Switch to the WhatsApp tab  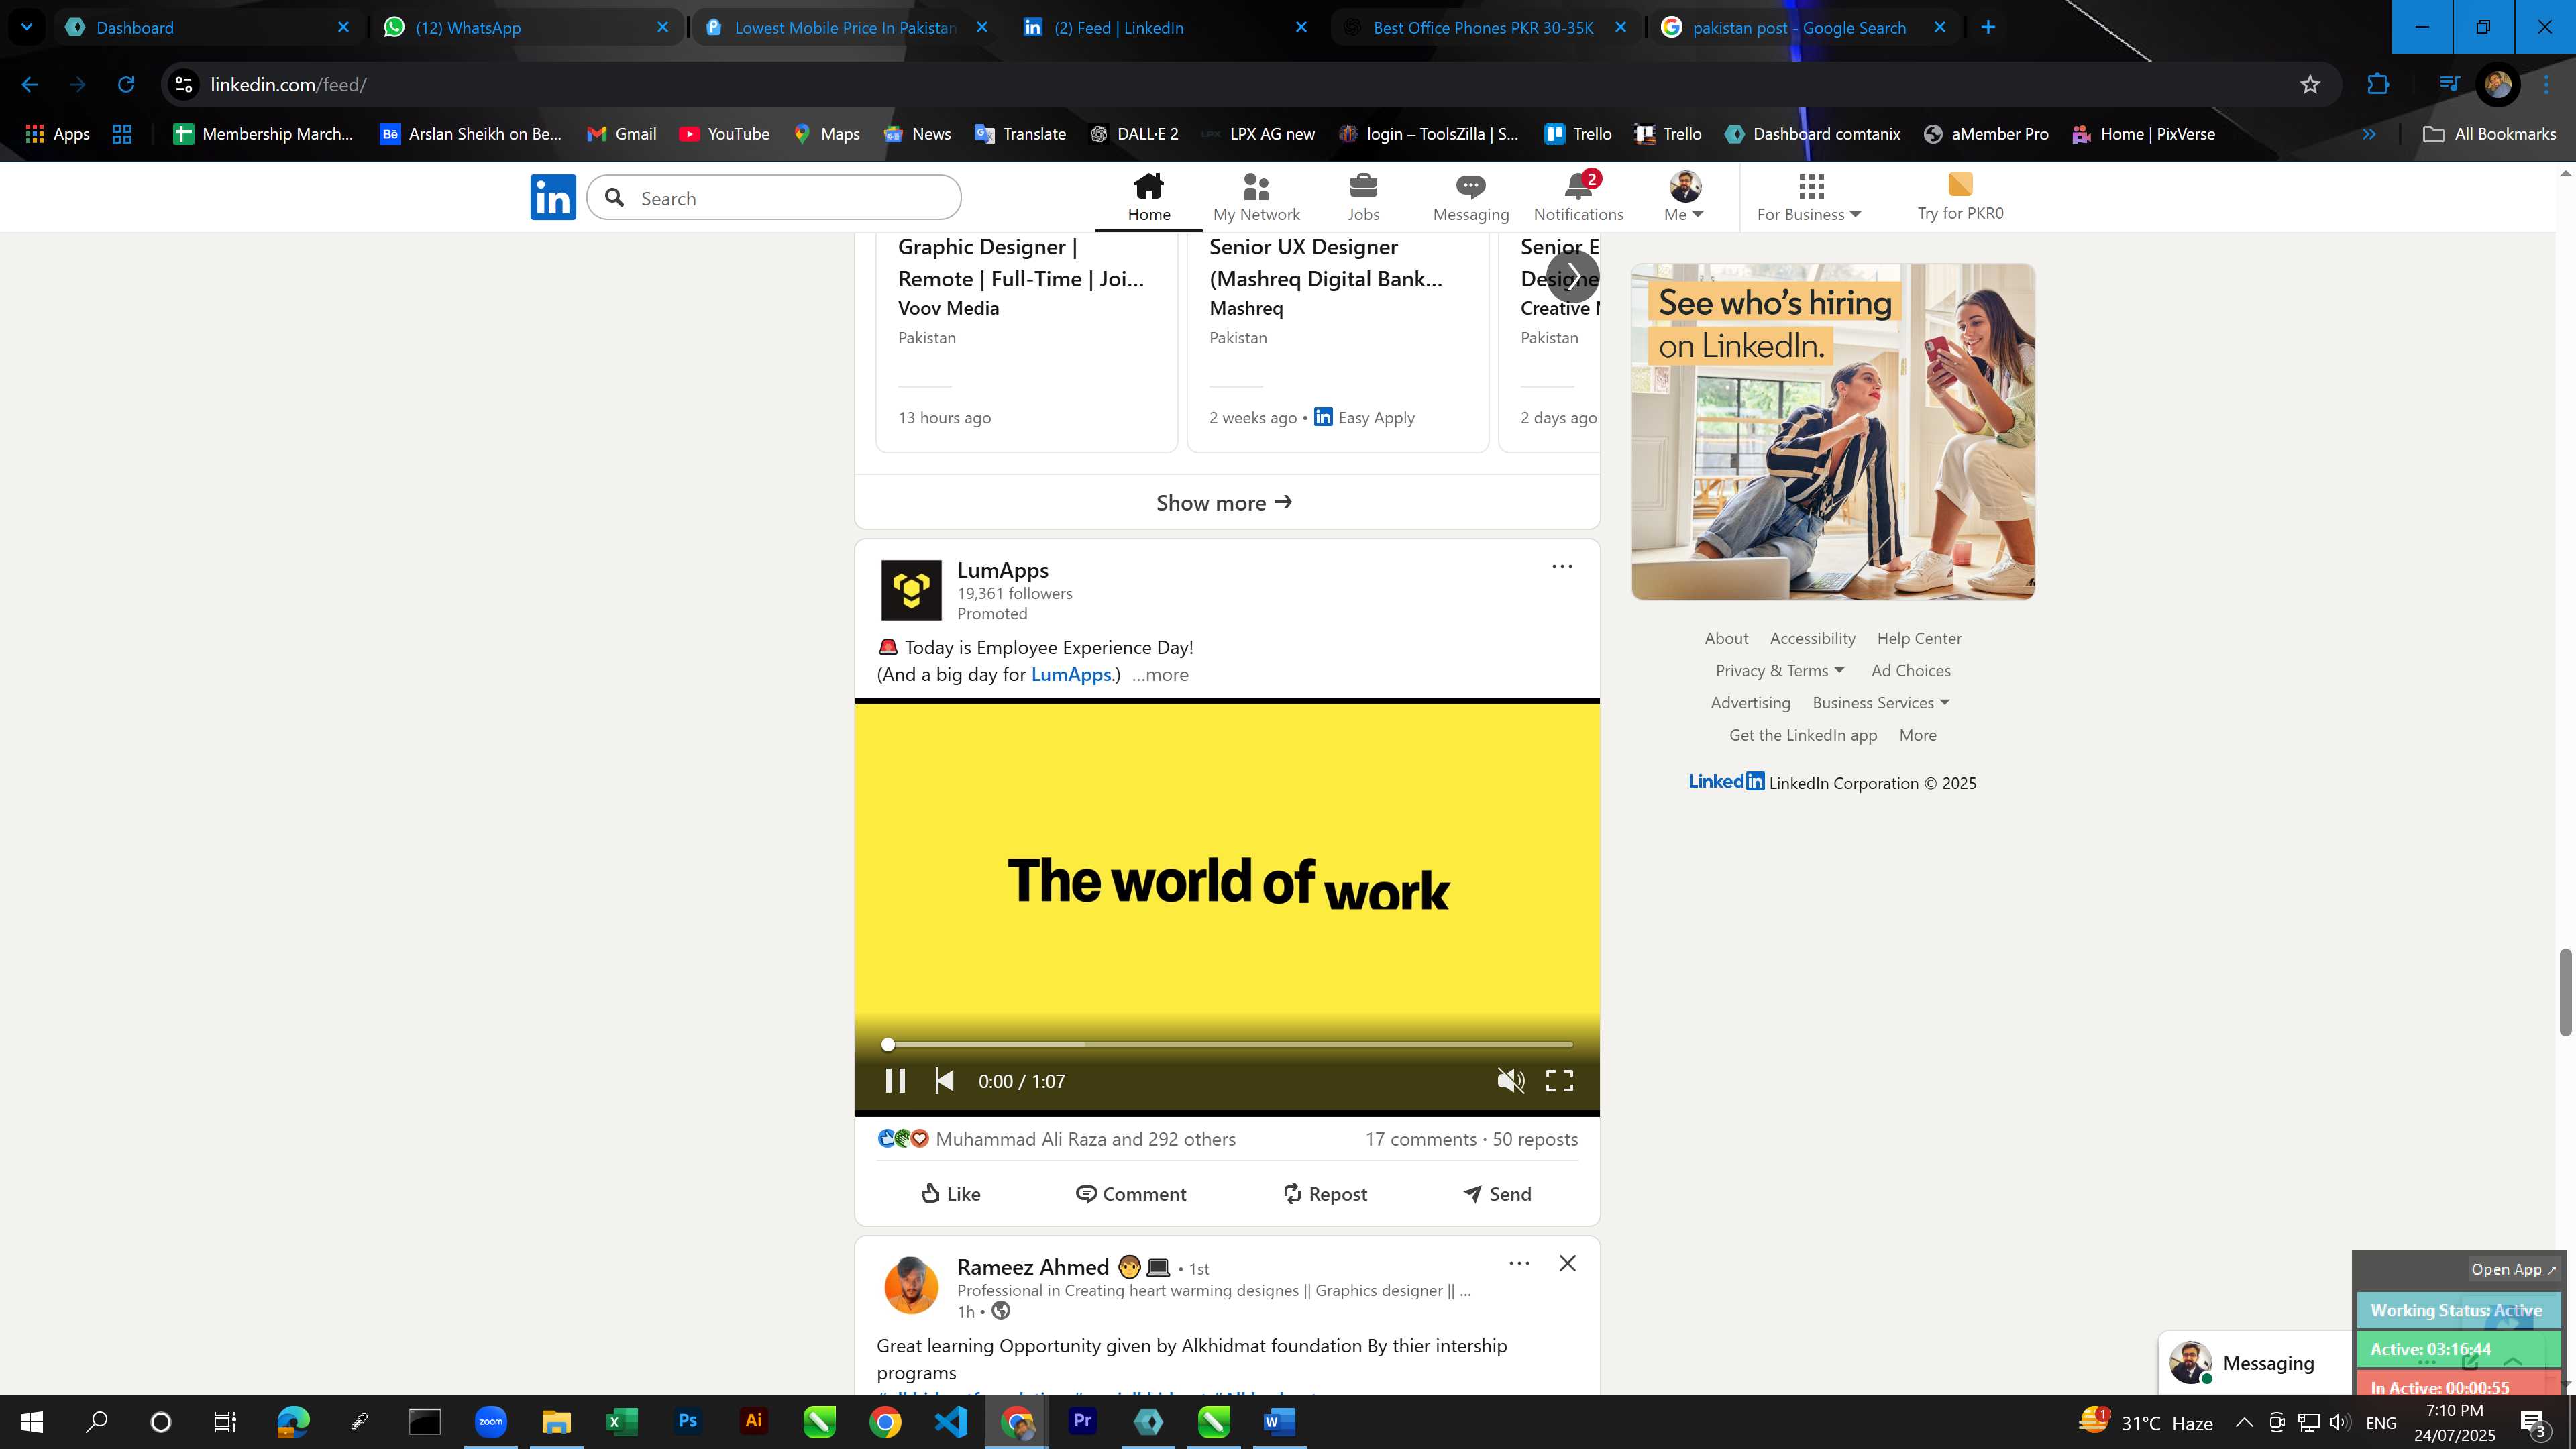click(x=526, y=27)
